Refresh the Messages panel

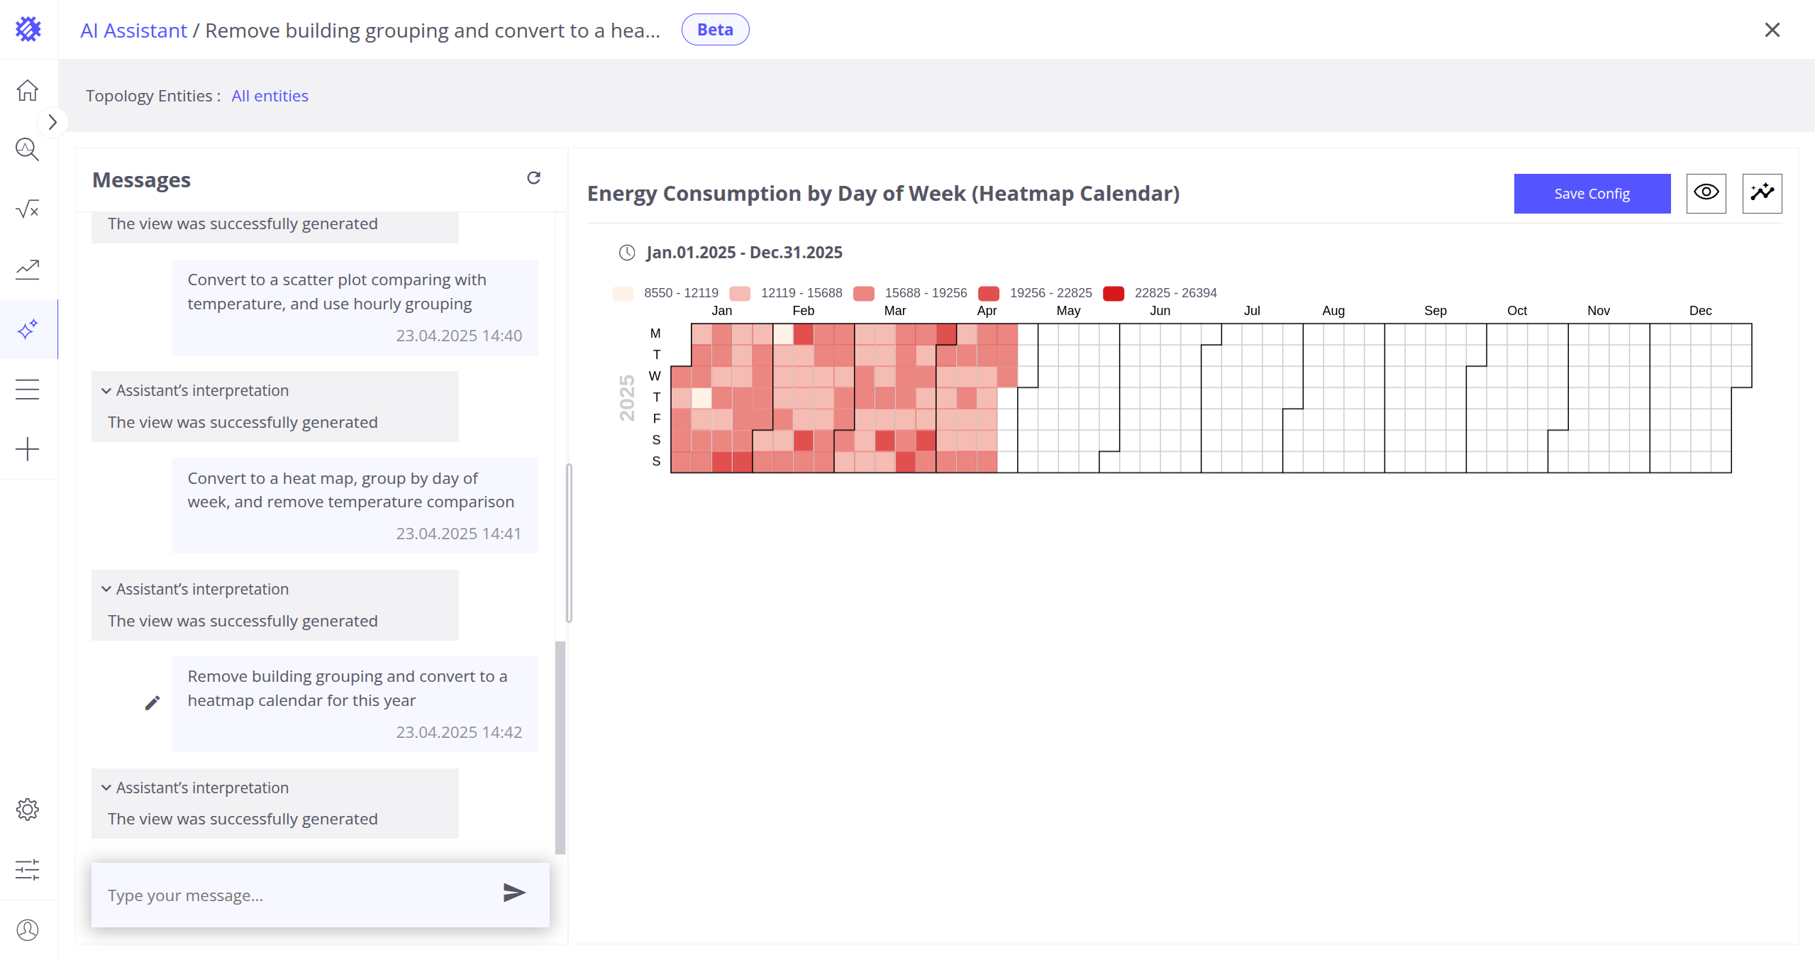[x=534, y=178]
